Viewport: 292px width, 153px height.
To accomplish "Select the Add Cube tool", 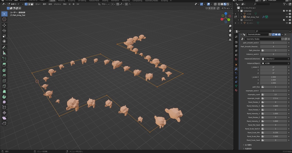I will pos(4,59).
